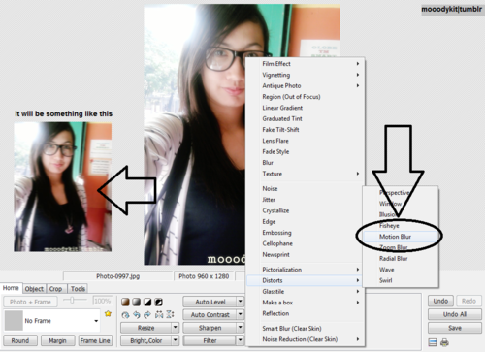Expand the Vignetting submenu
This screenshot has width=485, height=352.
point(305,75)
